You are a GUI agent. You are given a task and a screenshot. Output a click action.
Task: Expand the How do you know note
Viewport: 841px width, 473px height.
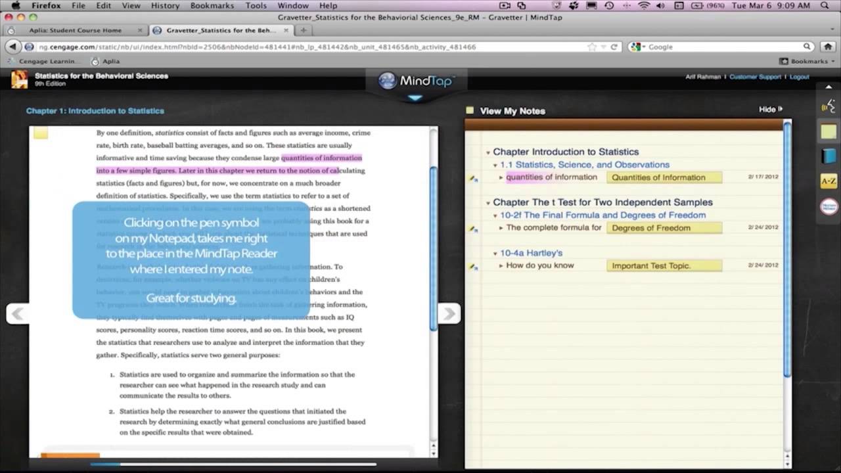(x=501, y=266)
